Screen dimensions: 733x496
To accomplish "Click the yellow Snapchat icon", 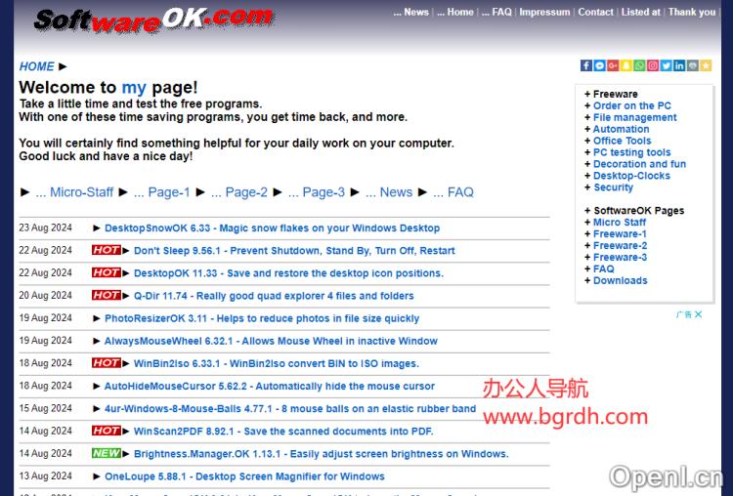I will (x=626, y=65).
